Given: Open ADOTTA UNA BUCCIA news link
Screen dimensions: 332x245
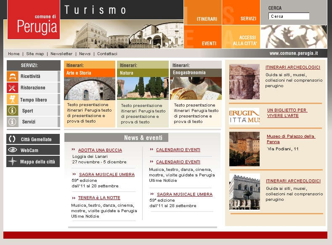Looking at the screenshot, I should (x=100, y=150).
